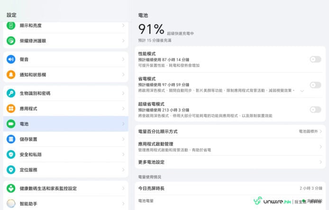329x210 pixels.
Task: Turn on the 省電模式 switch
Action: tap(315, 85)
